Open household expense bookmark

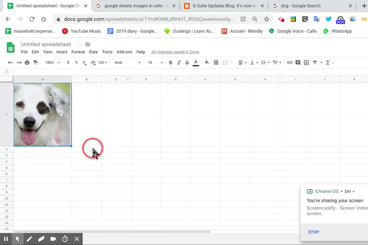tap(30, 31)
